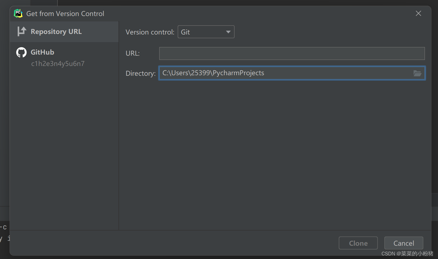Click the dialog title Get from Version Control
Image resolution: width=438 pixels, height=259 pixels.
pos(65,14)
